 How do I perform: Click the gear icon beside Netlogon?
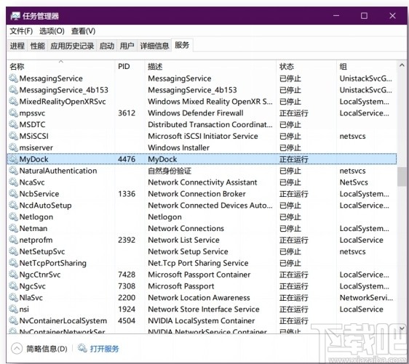click(13, 217)
